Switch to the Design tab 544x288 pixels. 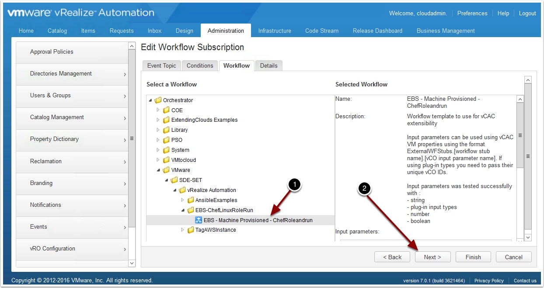185,31
